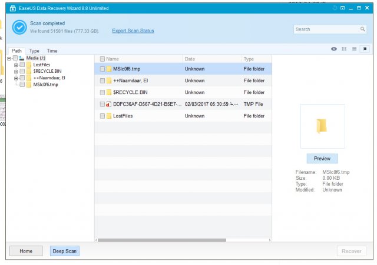Expand the LostFiles tree node
Screen dimensions: 377x265
(16, 65)
